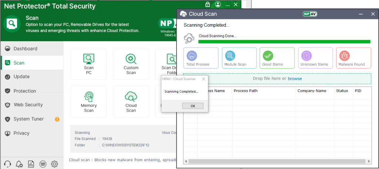The image size is (379, 169).
Task: Click the green cloud scan progress bar
Action: point(284,42)
